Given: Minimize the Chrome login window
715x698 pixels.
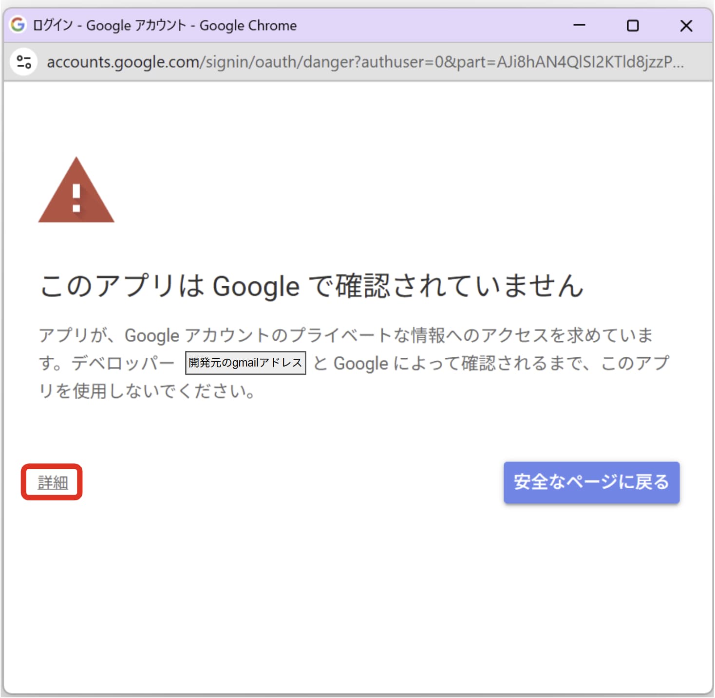Looking at the screenshot, I should pyautogui.click(x=579, y=25).
